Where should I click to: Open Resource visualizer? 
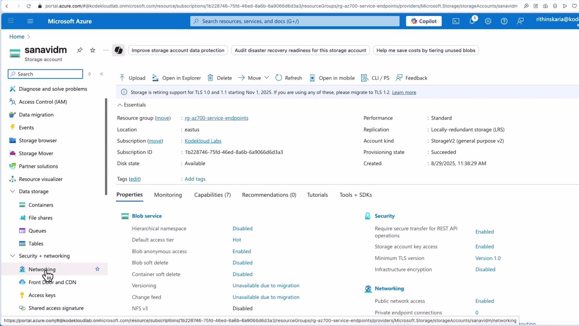click(x=41, y=179)
